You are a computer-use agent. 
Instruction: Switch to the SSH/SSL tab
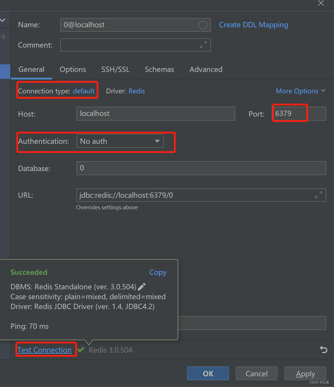point(115,69)
